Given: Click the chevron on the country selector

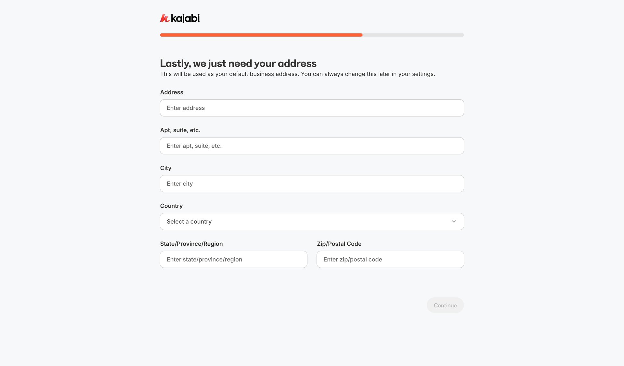Looking at the screenshot, I should (x=454, y=221).
